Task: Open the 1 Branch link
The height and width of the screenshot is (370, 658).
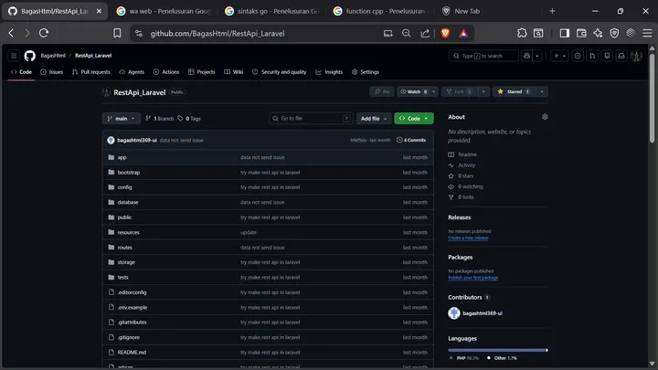Action: pyautogui.click(x=159, y=119)
